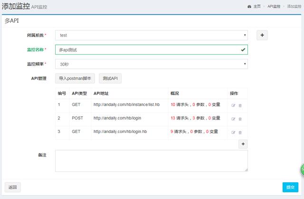
Task: Select URL http://andaily.com/hb/login
Action: click(117, 118)
